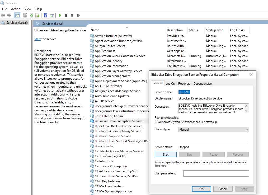This screenshot has height=195, width=268.
Task: Select Capability Access Manager Service row
Action: 119,151
